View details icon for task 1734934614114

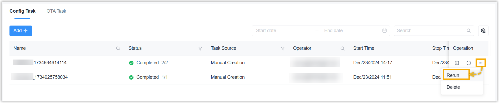pos(457,63)
